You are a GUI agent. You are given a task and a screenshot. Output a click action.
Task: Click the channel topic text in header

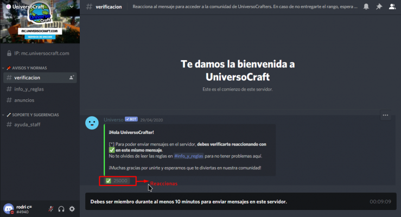[x=245, y=7]
